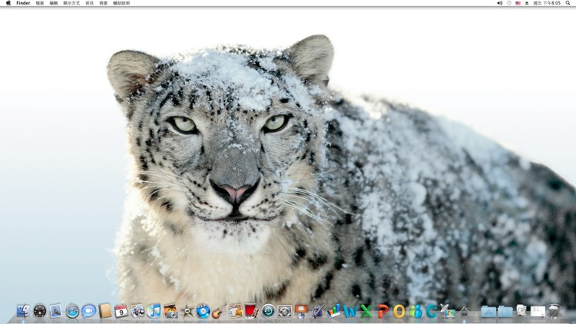
Task: Open Finder from the Dock
Action: click(x=23, y=311)
